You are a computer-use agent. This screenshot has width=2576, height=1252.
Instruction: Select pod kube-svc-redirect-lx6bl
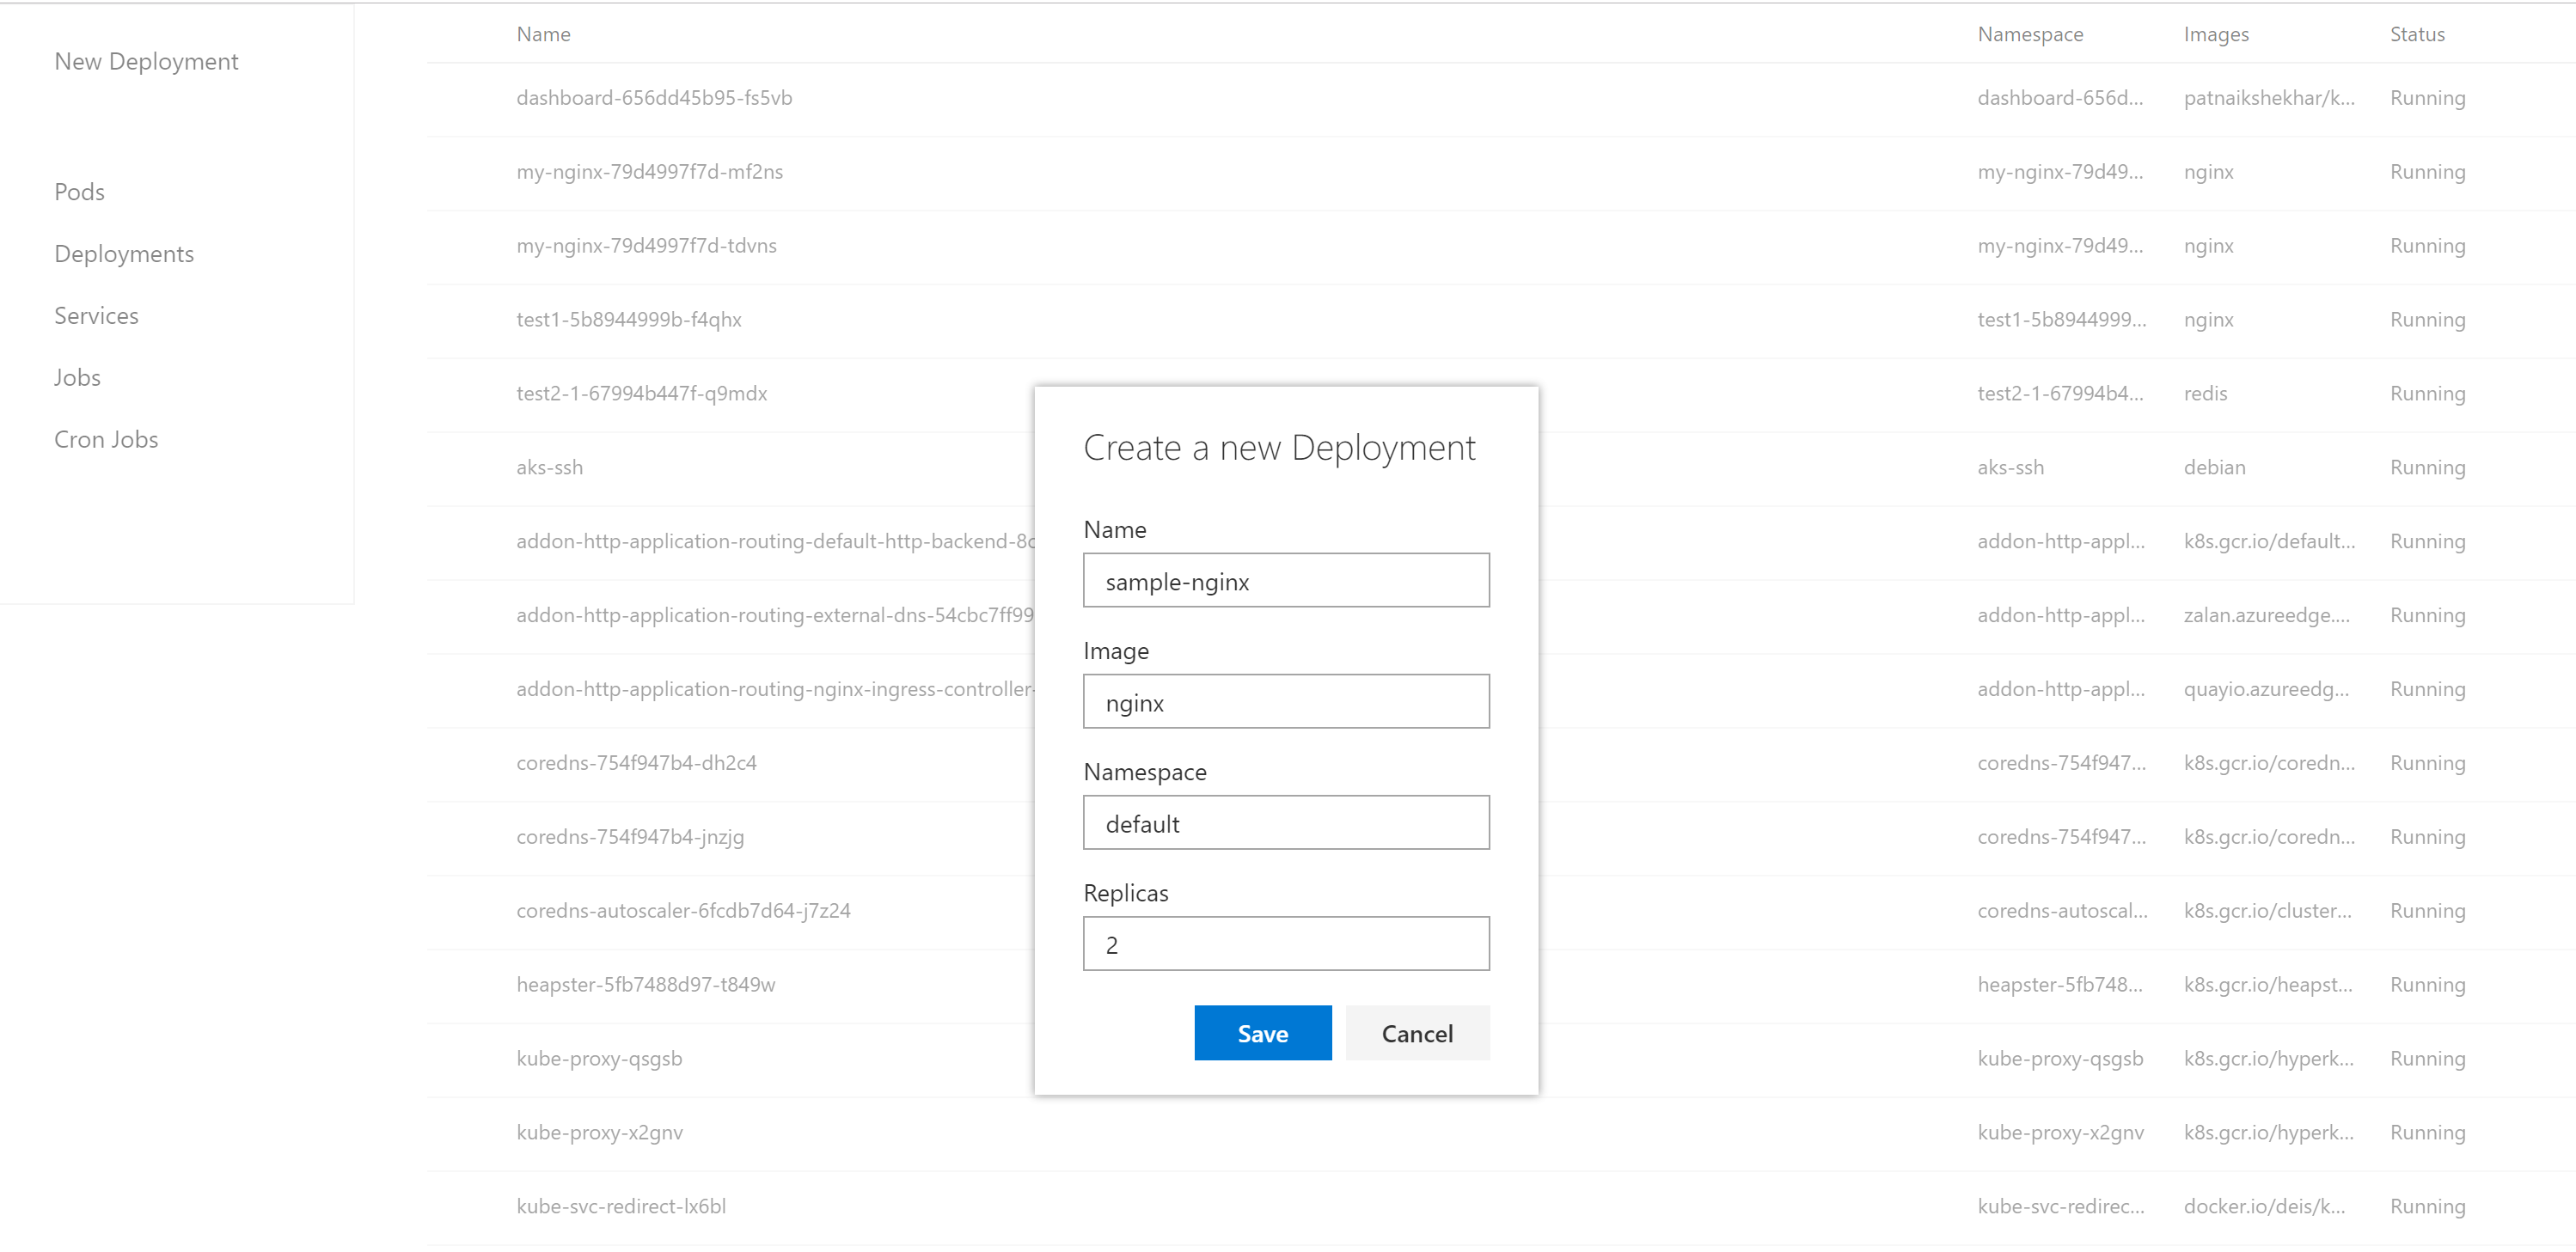coord(621,1206)
